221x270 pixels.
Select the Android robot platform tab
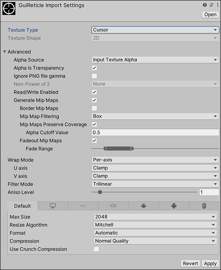coord(174,206)
